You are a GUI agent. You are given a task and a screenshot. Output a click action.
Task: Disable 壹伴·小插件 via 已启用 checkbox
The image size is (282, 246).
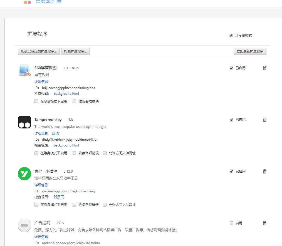tap(231, 172)
